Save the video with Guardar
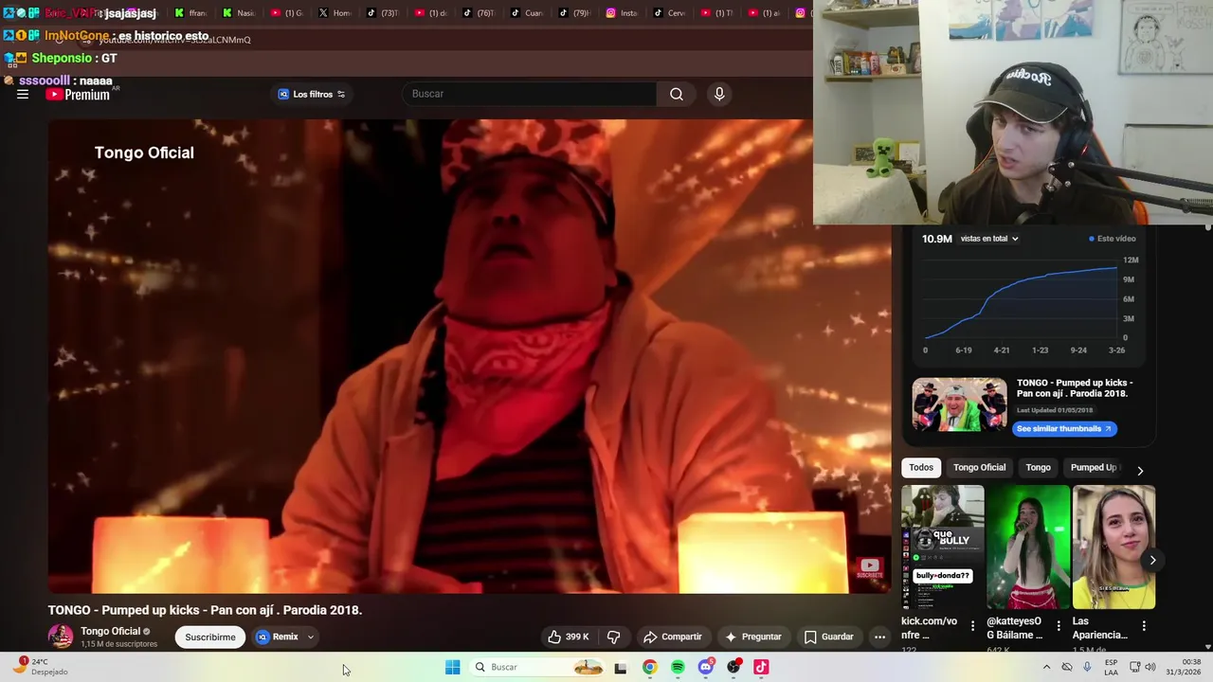Screen dimensions: 1213x682 point(829,637)
